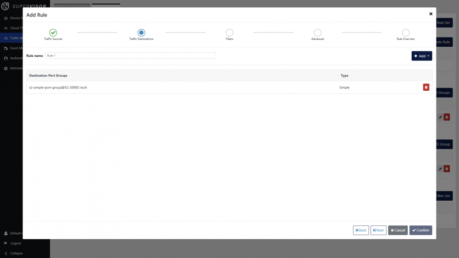
Task: Go back to the previous step
Action: pyautogui.click(x=361, y=230)
